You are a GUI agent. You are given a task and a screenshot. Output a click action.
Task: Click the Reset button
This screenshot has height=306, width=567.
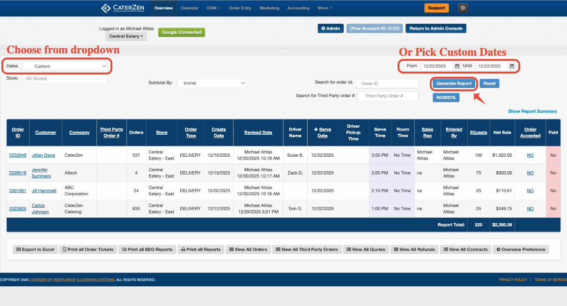click(489, 83)
